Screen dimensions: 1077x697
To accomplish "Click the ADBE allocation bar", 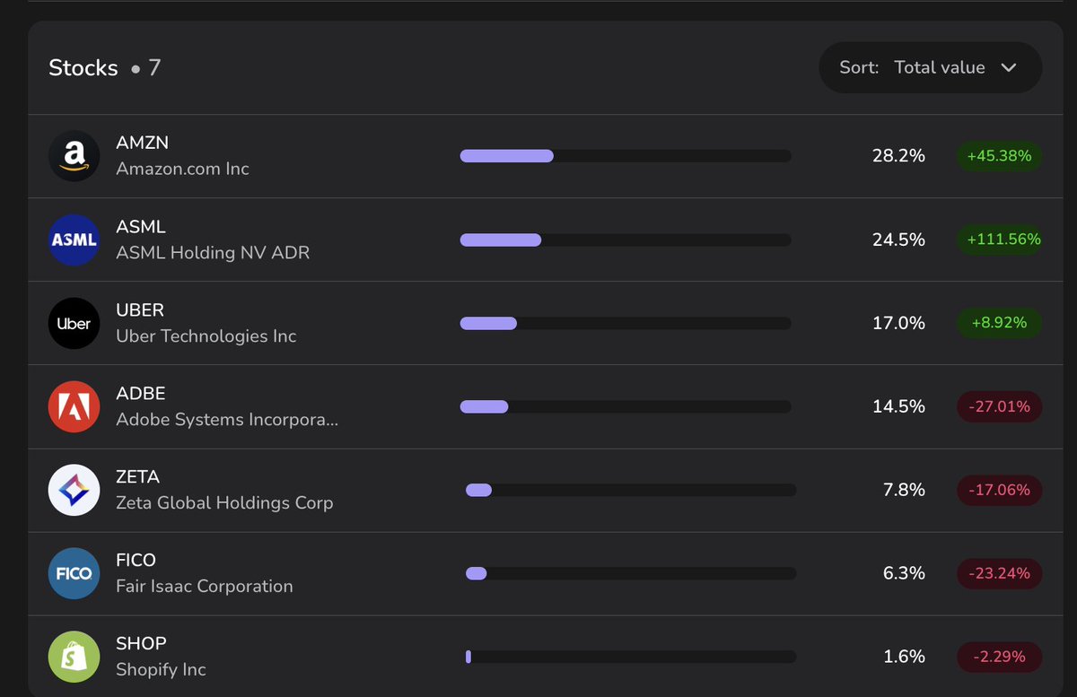I will click(626, 406).
